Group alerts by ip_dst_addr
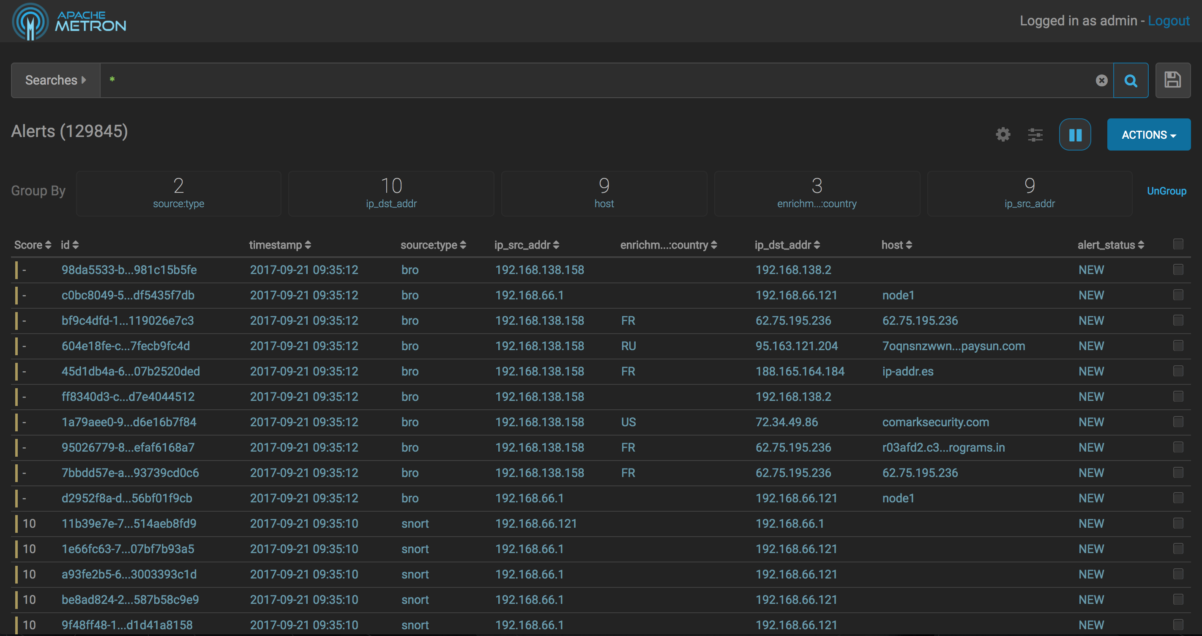The image size is (1202, 636). (x=391, y=193)
